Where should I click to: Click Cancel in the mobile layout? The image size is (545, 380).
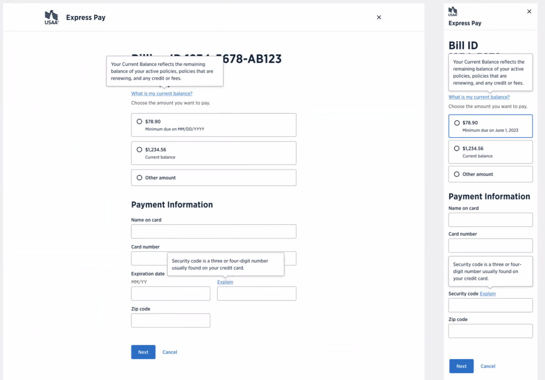[x=488, y=366]
